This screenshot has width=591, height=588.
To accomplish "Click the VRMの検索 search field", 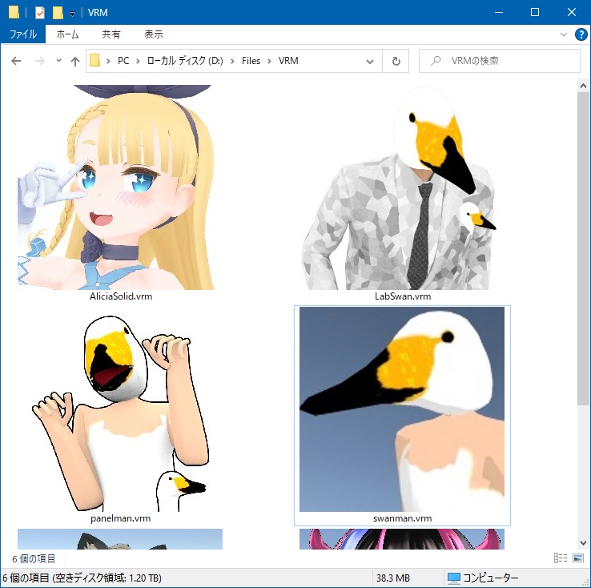I will coord(500,61).
